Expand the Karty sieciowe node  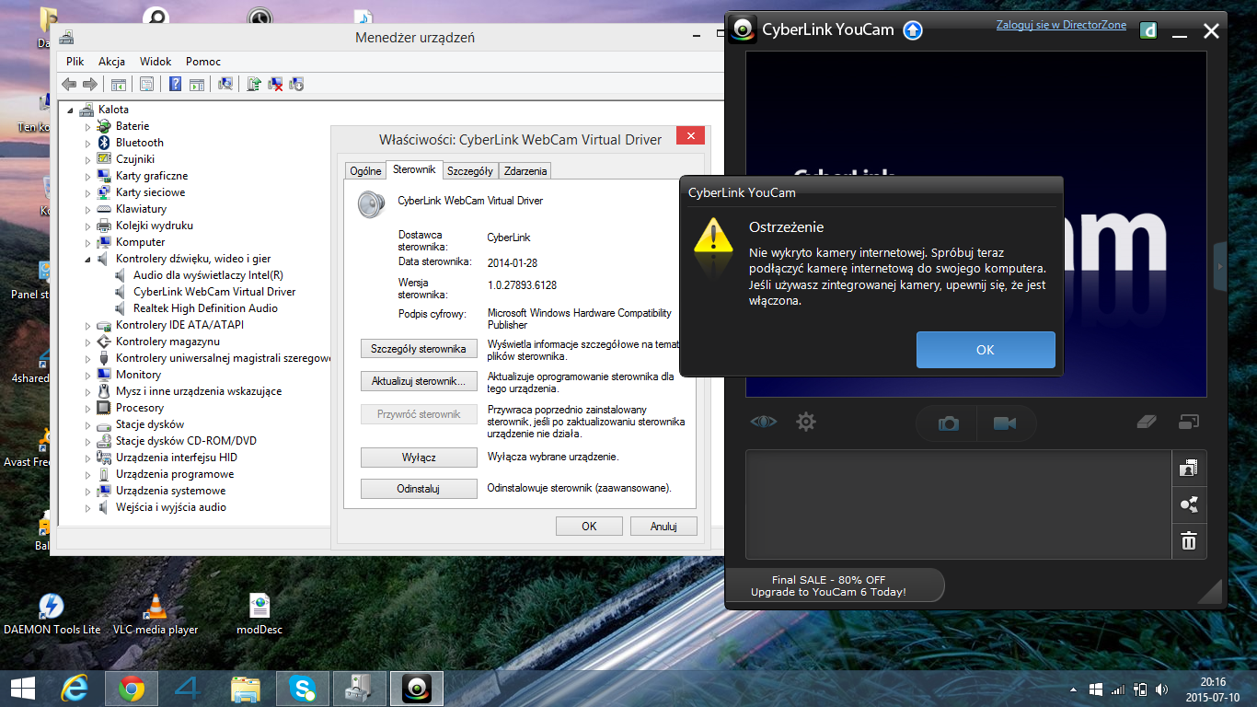(88, 192)
